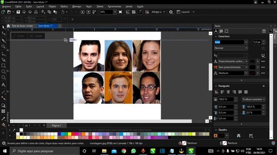Click the Welcome screen home icon
The image size is (277, 155).
click(8, 26)
